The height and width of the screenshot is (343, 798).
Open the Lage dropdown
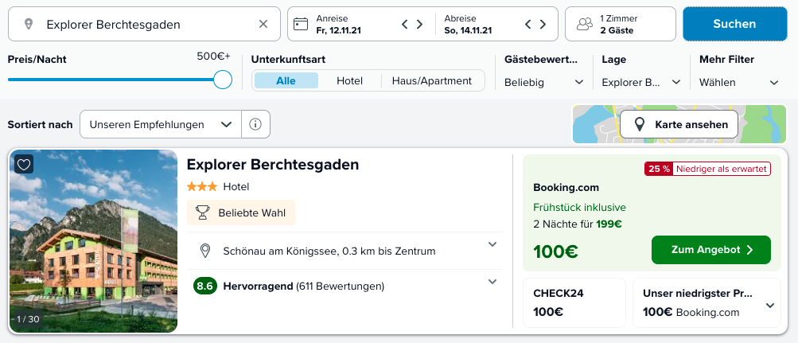point(641,82)
